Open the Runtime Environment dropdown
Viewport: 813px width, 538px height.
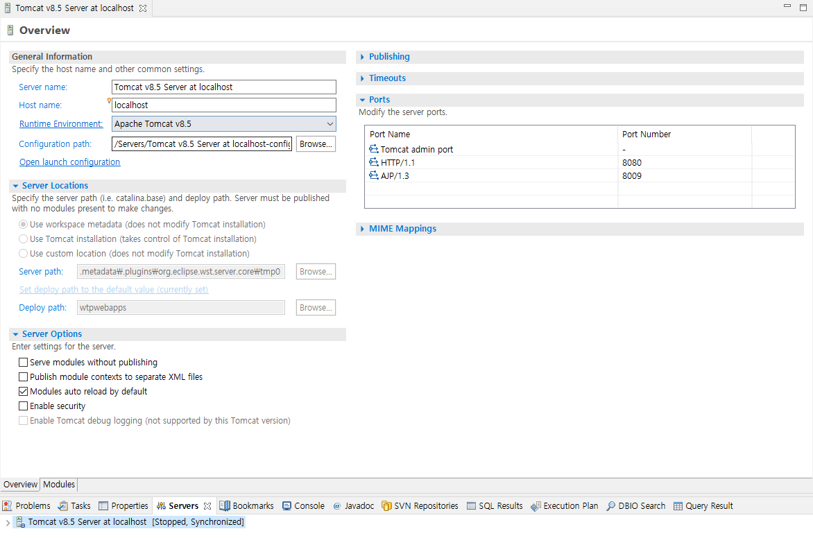click(330, 124)
